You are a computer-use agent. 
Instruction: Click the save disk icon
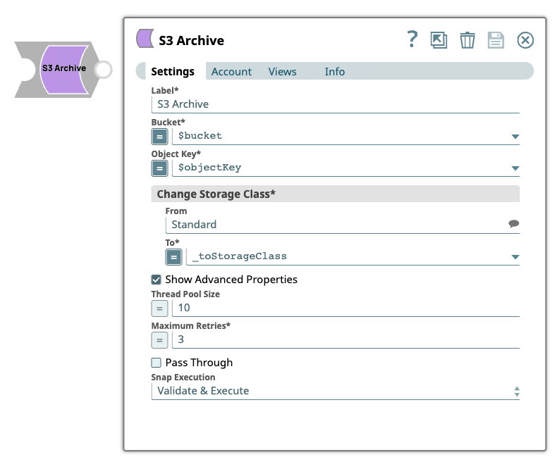pyautogui.click(x=496, y=40)
